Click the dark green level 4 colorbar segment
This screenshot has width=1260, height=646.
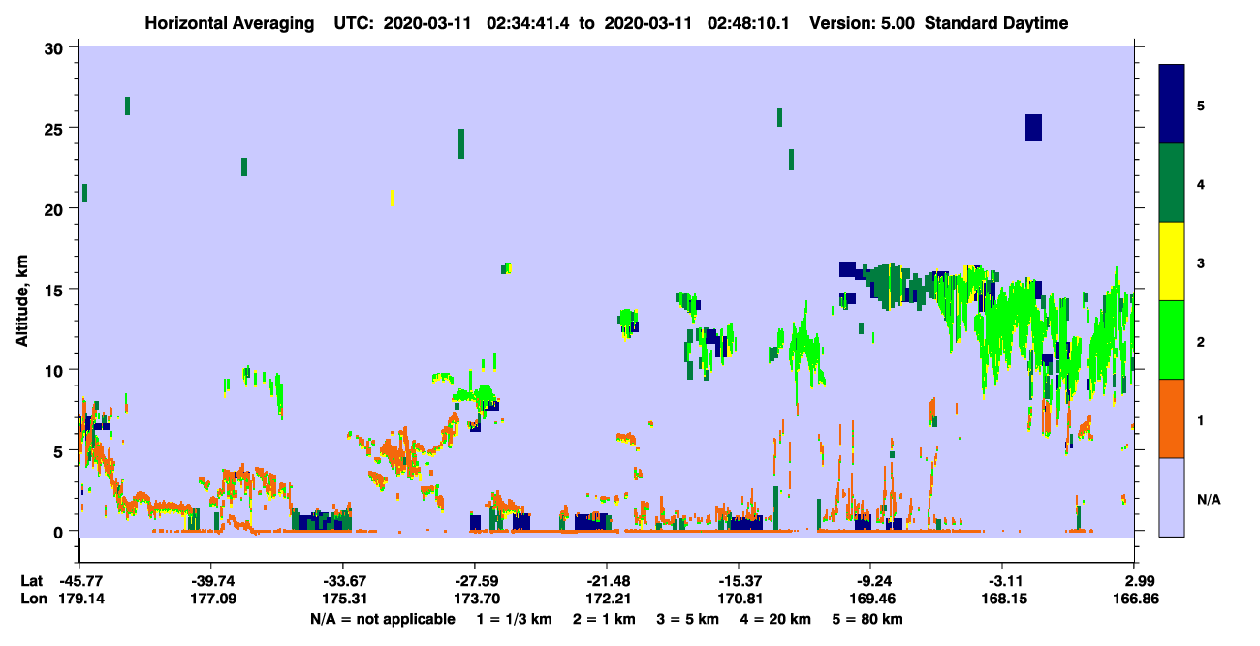[1172, 183]
